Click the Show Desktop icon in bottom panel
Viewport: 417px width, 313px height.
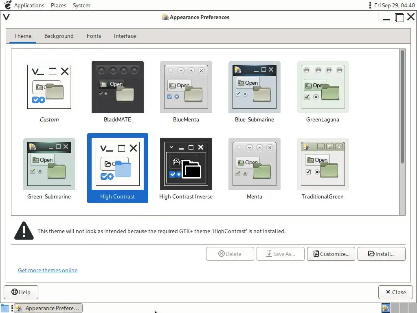5,308
